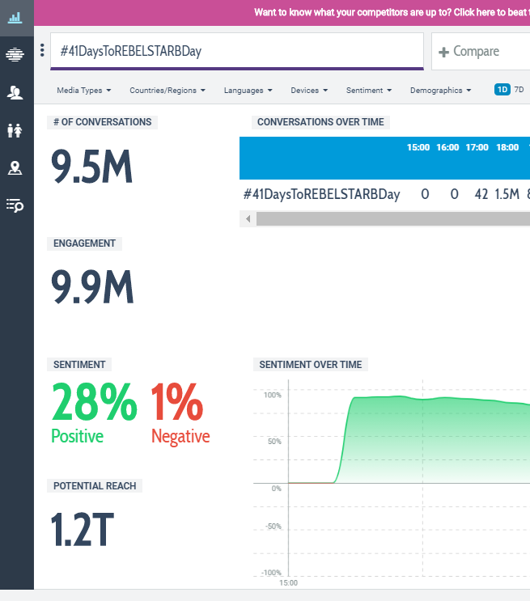Click the SENTIMENT heading above 28%
This screenshot has height=601, width=530.
[79, 365]
